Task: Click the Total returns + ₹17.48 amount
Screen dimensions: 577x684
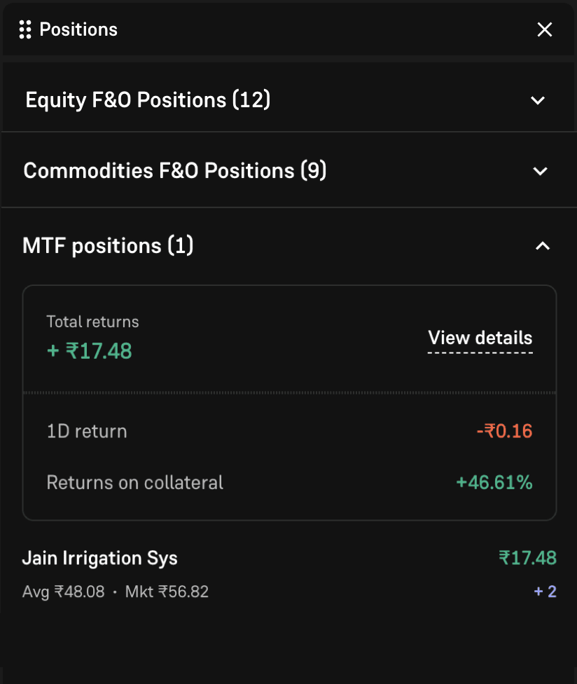Action: click(90, 350)
